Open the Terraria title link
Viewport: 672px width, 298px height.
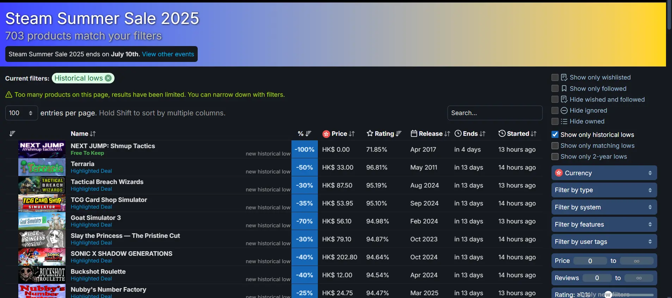tap(82, 164)
